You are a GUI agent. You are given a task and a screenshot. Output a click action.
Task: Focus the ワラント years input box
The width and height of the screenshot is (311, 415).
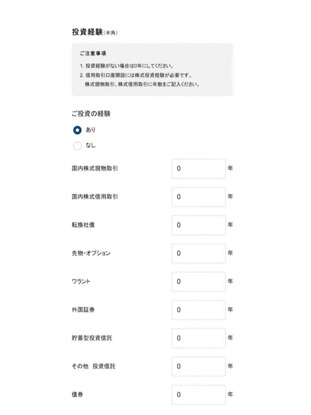pyautogui.click(x=199, y=282)
